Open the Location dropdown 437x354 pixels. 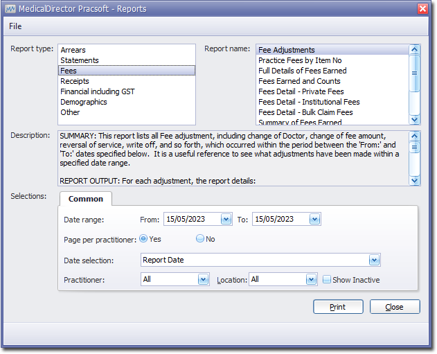point(311,280)
